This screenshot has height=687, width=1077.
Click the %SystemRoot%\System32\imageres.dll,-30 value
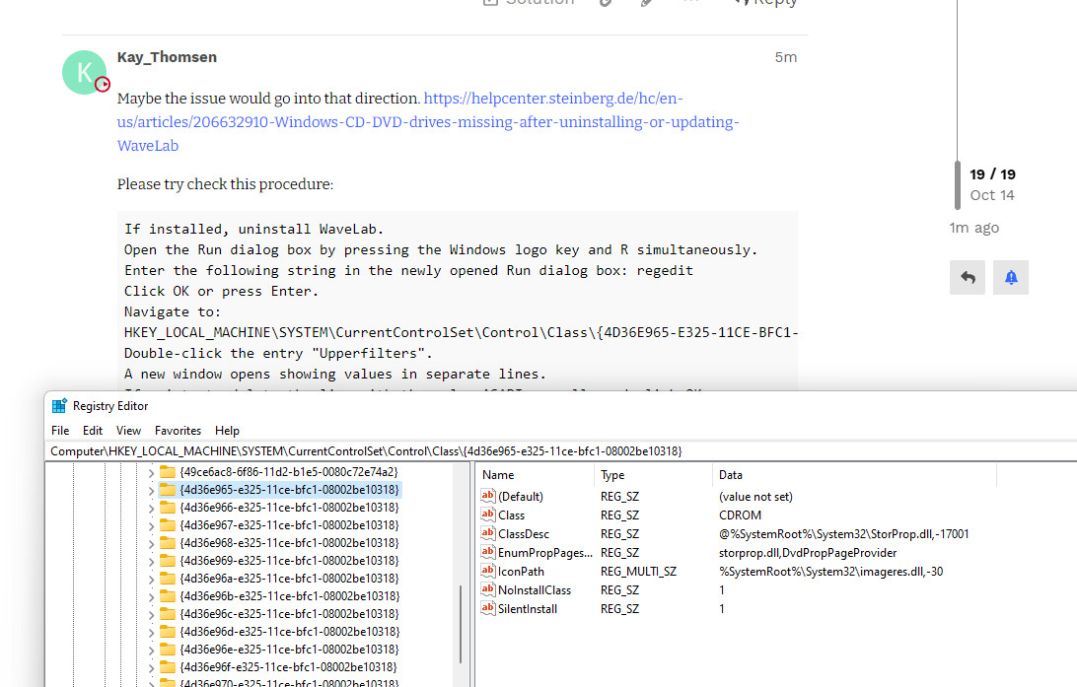point(831,571)
